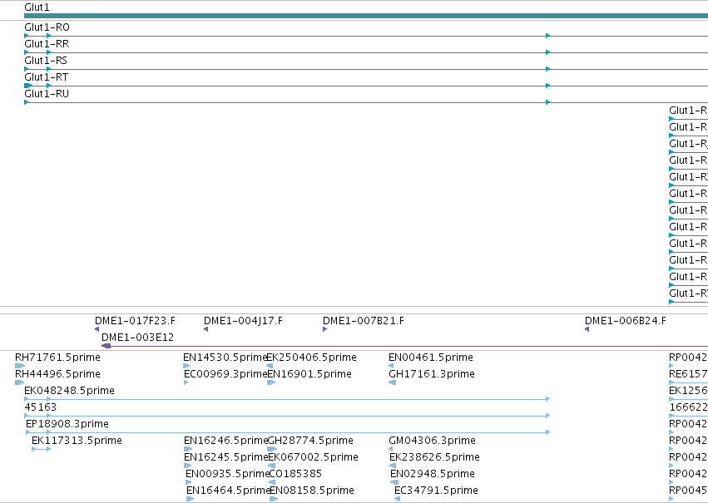The height and width of the screenshot is (503, 708).
Task: Click the Glut1-RS transcript label
Action: [x=46, y=61]
